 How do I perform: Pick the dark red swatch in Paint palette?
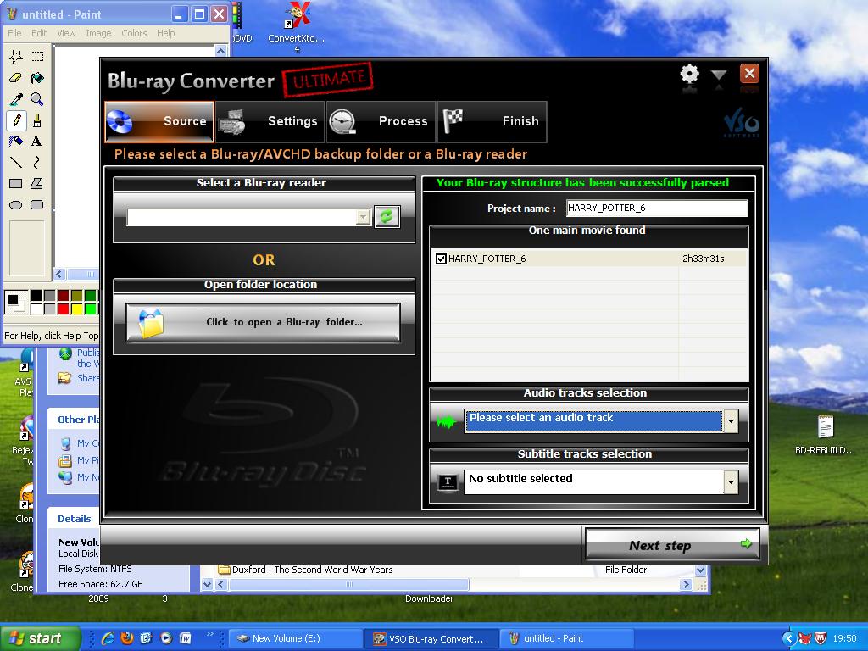(x=63, y=295)
